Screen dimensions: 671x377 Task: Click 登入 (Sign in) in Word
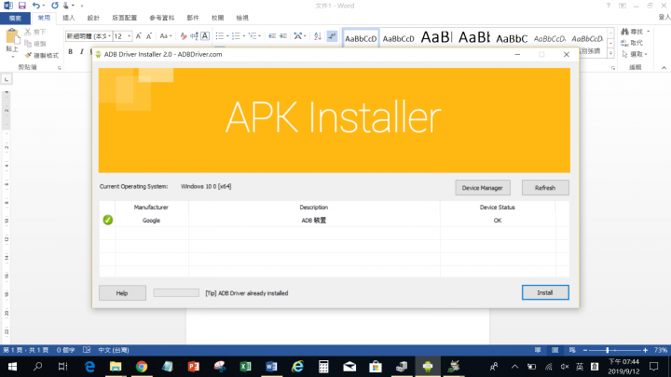[664, 17]
